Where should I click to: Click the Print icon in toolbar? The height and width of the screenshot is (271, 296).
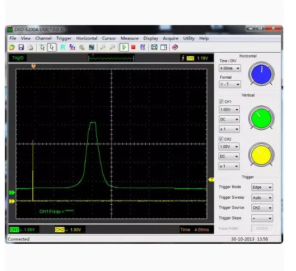pyautogui.click(x=30, y=47)
